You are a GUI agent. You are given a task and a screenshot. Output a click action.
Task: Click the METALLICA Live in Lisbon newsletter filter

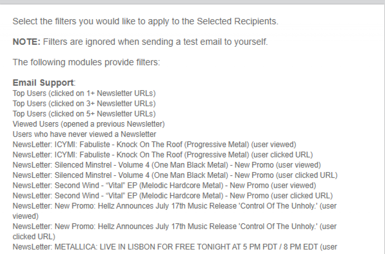[x=174, y=247]
